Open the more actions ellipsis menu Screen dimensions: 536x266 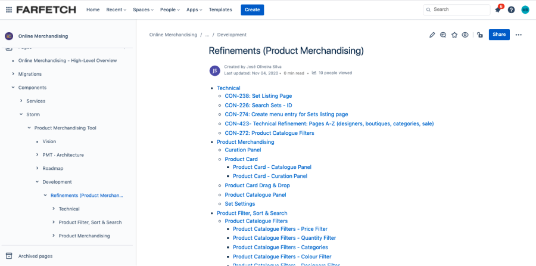point(519,35)
